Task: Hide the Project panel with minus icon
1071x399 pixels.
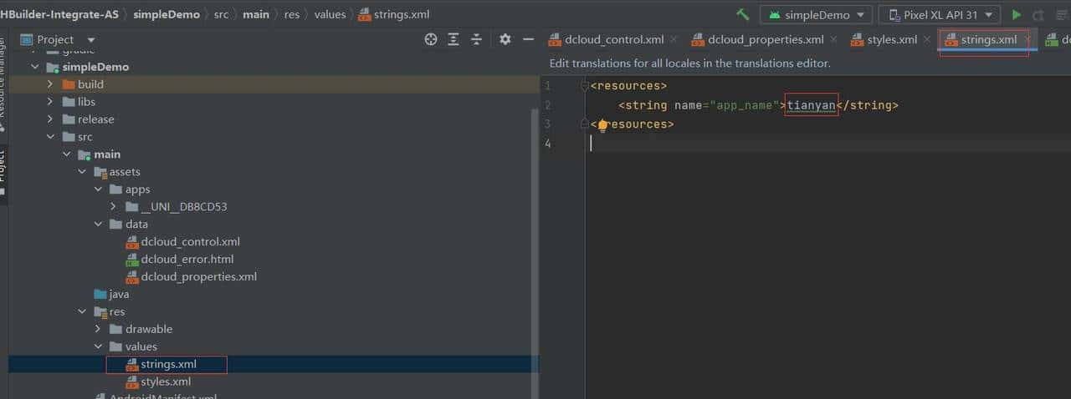Action: (x=528, y=39)
